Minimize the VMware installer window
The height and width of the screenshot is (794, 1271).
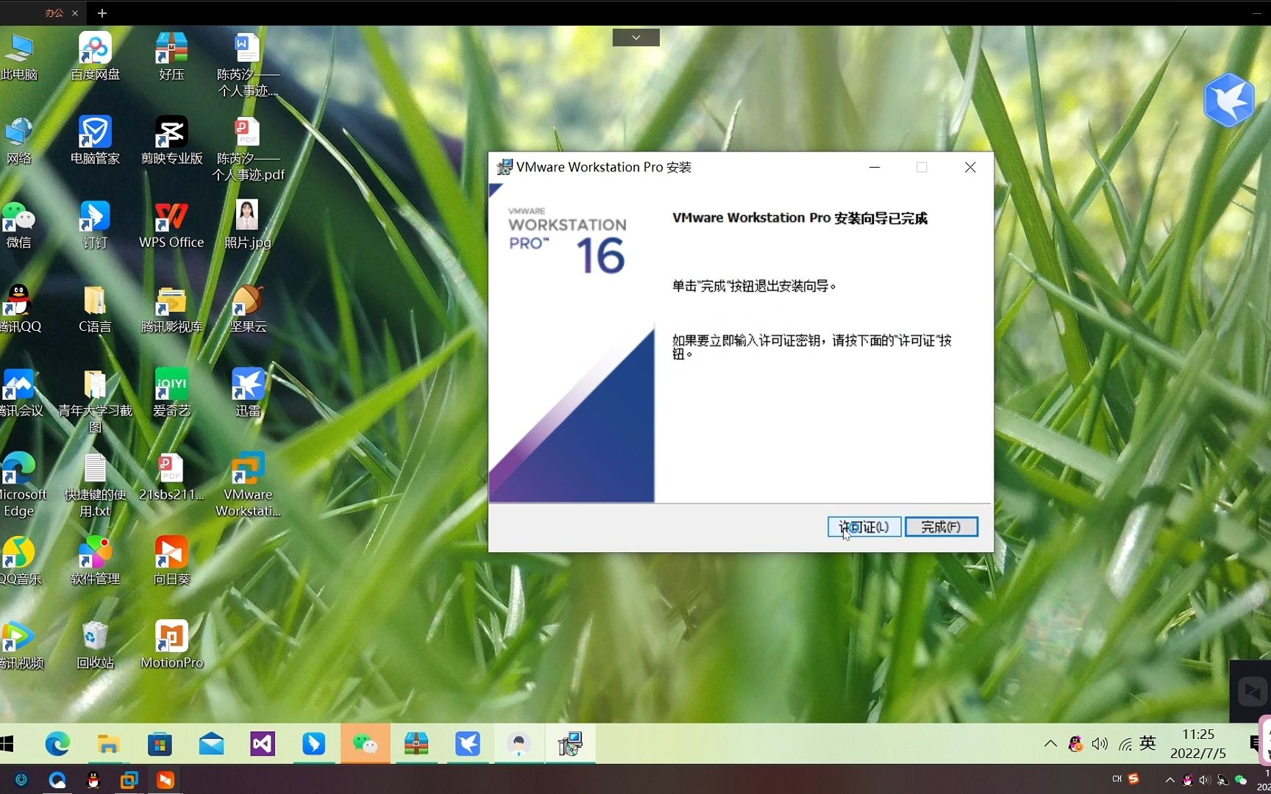pyautogui.click(x=875, y=168)
